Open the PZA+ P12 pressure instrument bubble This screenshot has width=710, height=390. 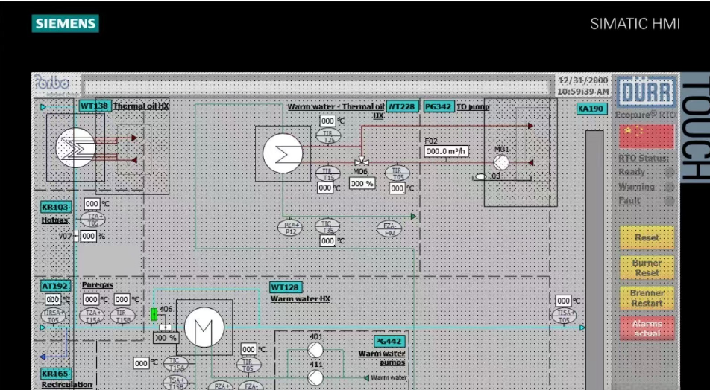point(290,228)
